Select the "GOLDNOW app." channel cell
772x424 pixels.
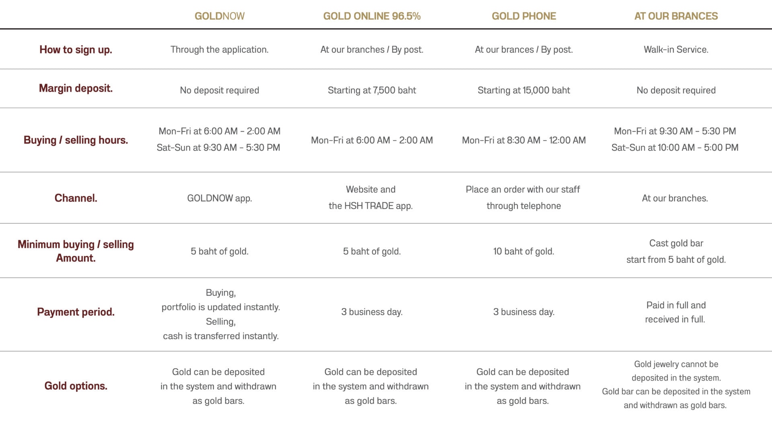[220, 198]
